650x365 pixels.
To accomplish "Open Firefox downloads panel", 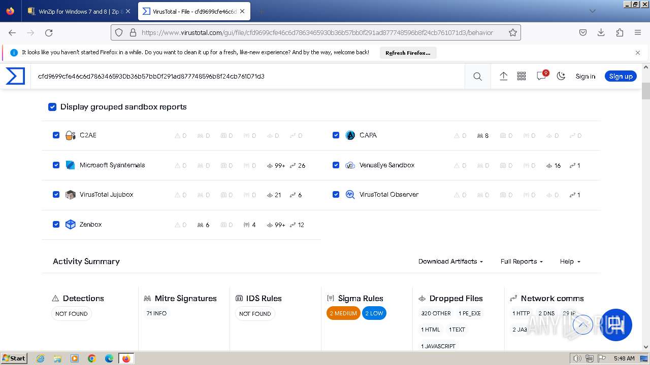I will [x=601, y=32].
